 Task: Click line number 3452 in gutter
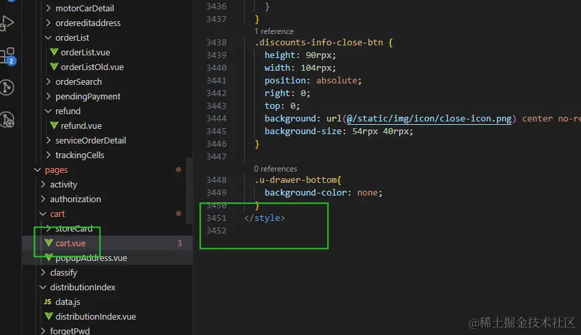(217, 230)
